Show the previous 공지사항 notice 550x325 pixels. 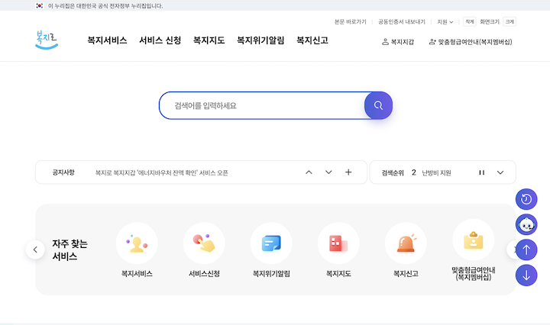(x=309, y=172)
